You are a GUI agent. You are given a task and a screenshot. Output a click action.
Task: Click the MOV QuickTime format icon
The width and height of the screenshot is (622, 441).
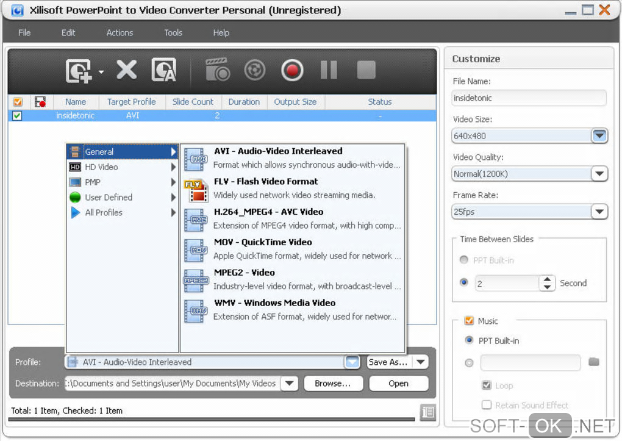click(x=196, y=251)
